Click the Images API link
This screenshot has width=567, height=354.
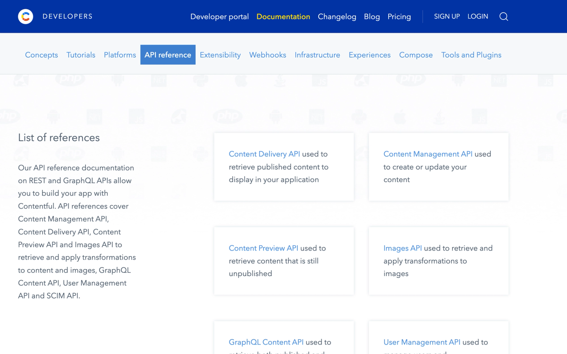(x=403, y=248)
